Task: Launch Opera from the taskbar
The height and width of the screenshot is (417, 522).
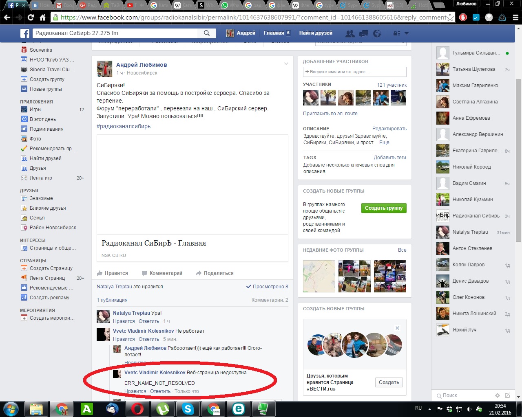Action: pos(137,408)
